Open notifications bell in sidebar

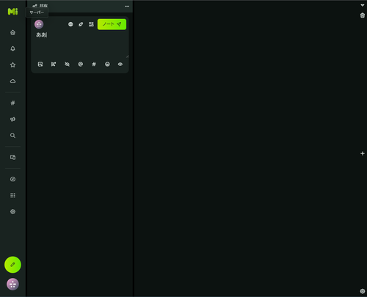pyautogui.click(x=12, y=48)
